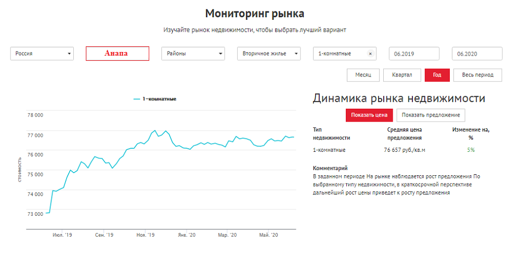Expand the Районы districts dropdown
This screenshot has height=260, width=520.
(193, 54)
